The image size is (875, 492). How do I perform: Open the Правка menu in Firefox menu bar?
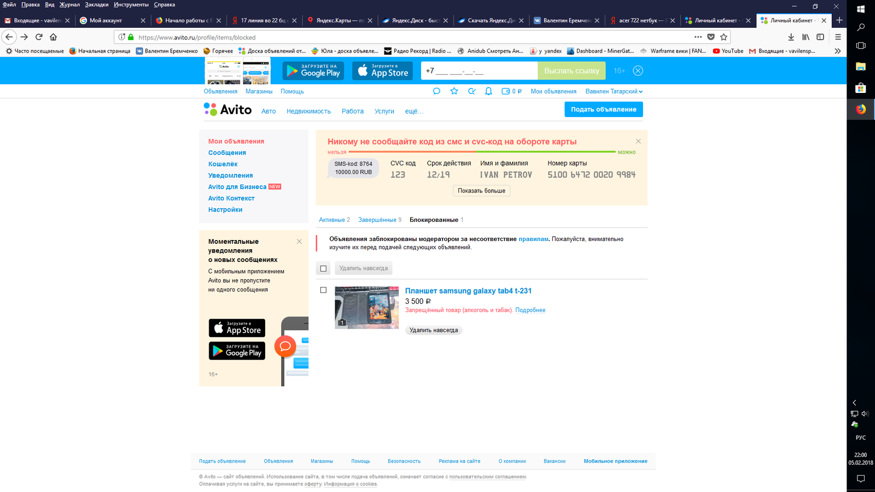pyautogui.click(x=31, y=4)
